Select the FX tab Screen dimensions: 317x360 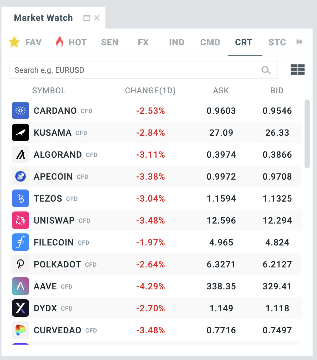coord(143,42)
